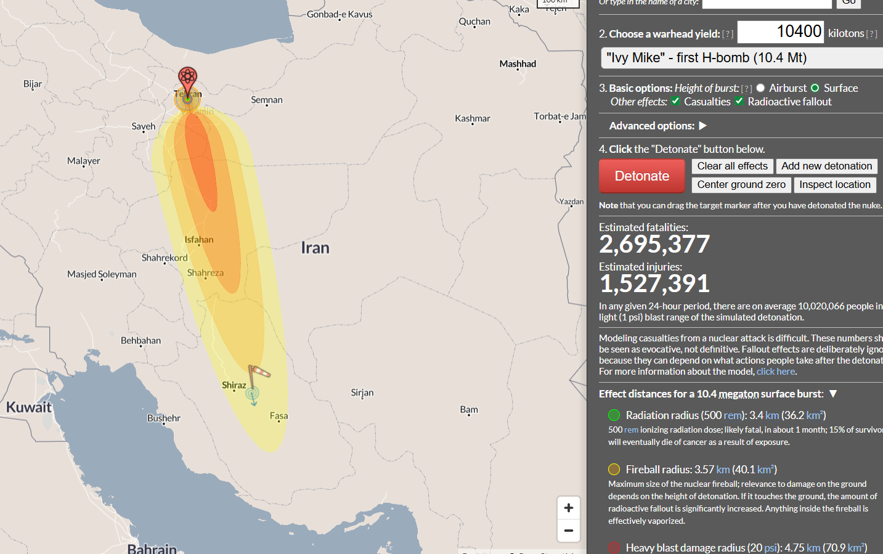Toggle the Radioactive fallout checkbox
This screenshot has width=883, height=554.
click(x=739, y=101)
